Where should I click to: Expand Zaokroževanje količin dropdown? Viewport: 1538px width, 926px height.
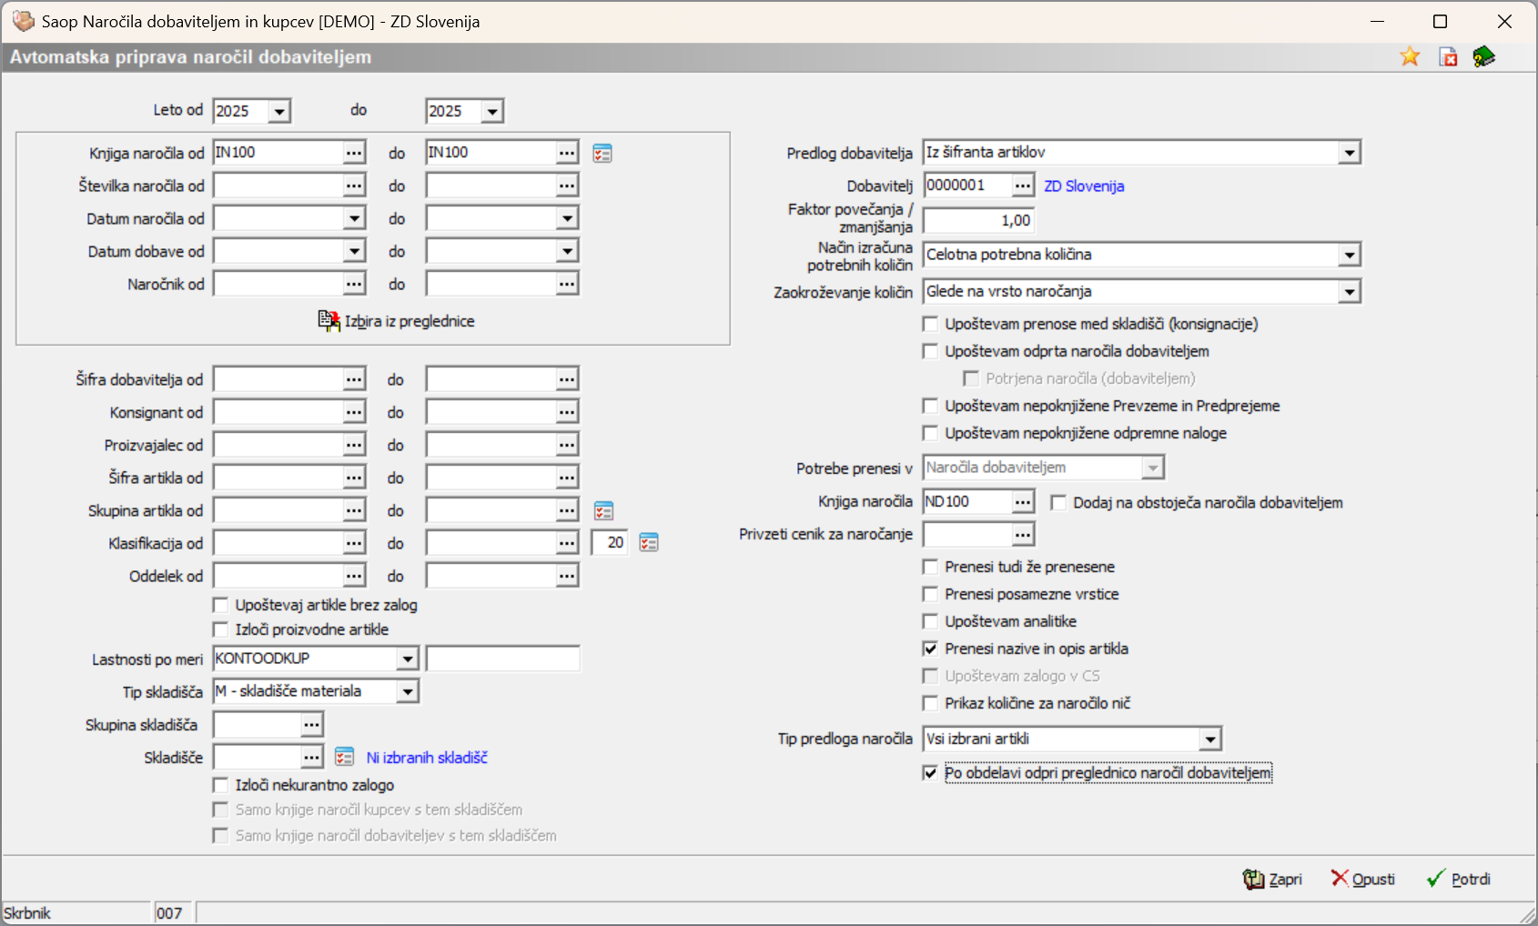pyautogui.click(x=1350, y=292)
